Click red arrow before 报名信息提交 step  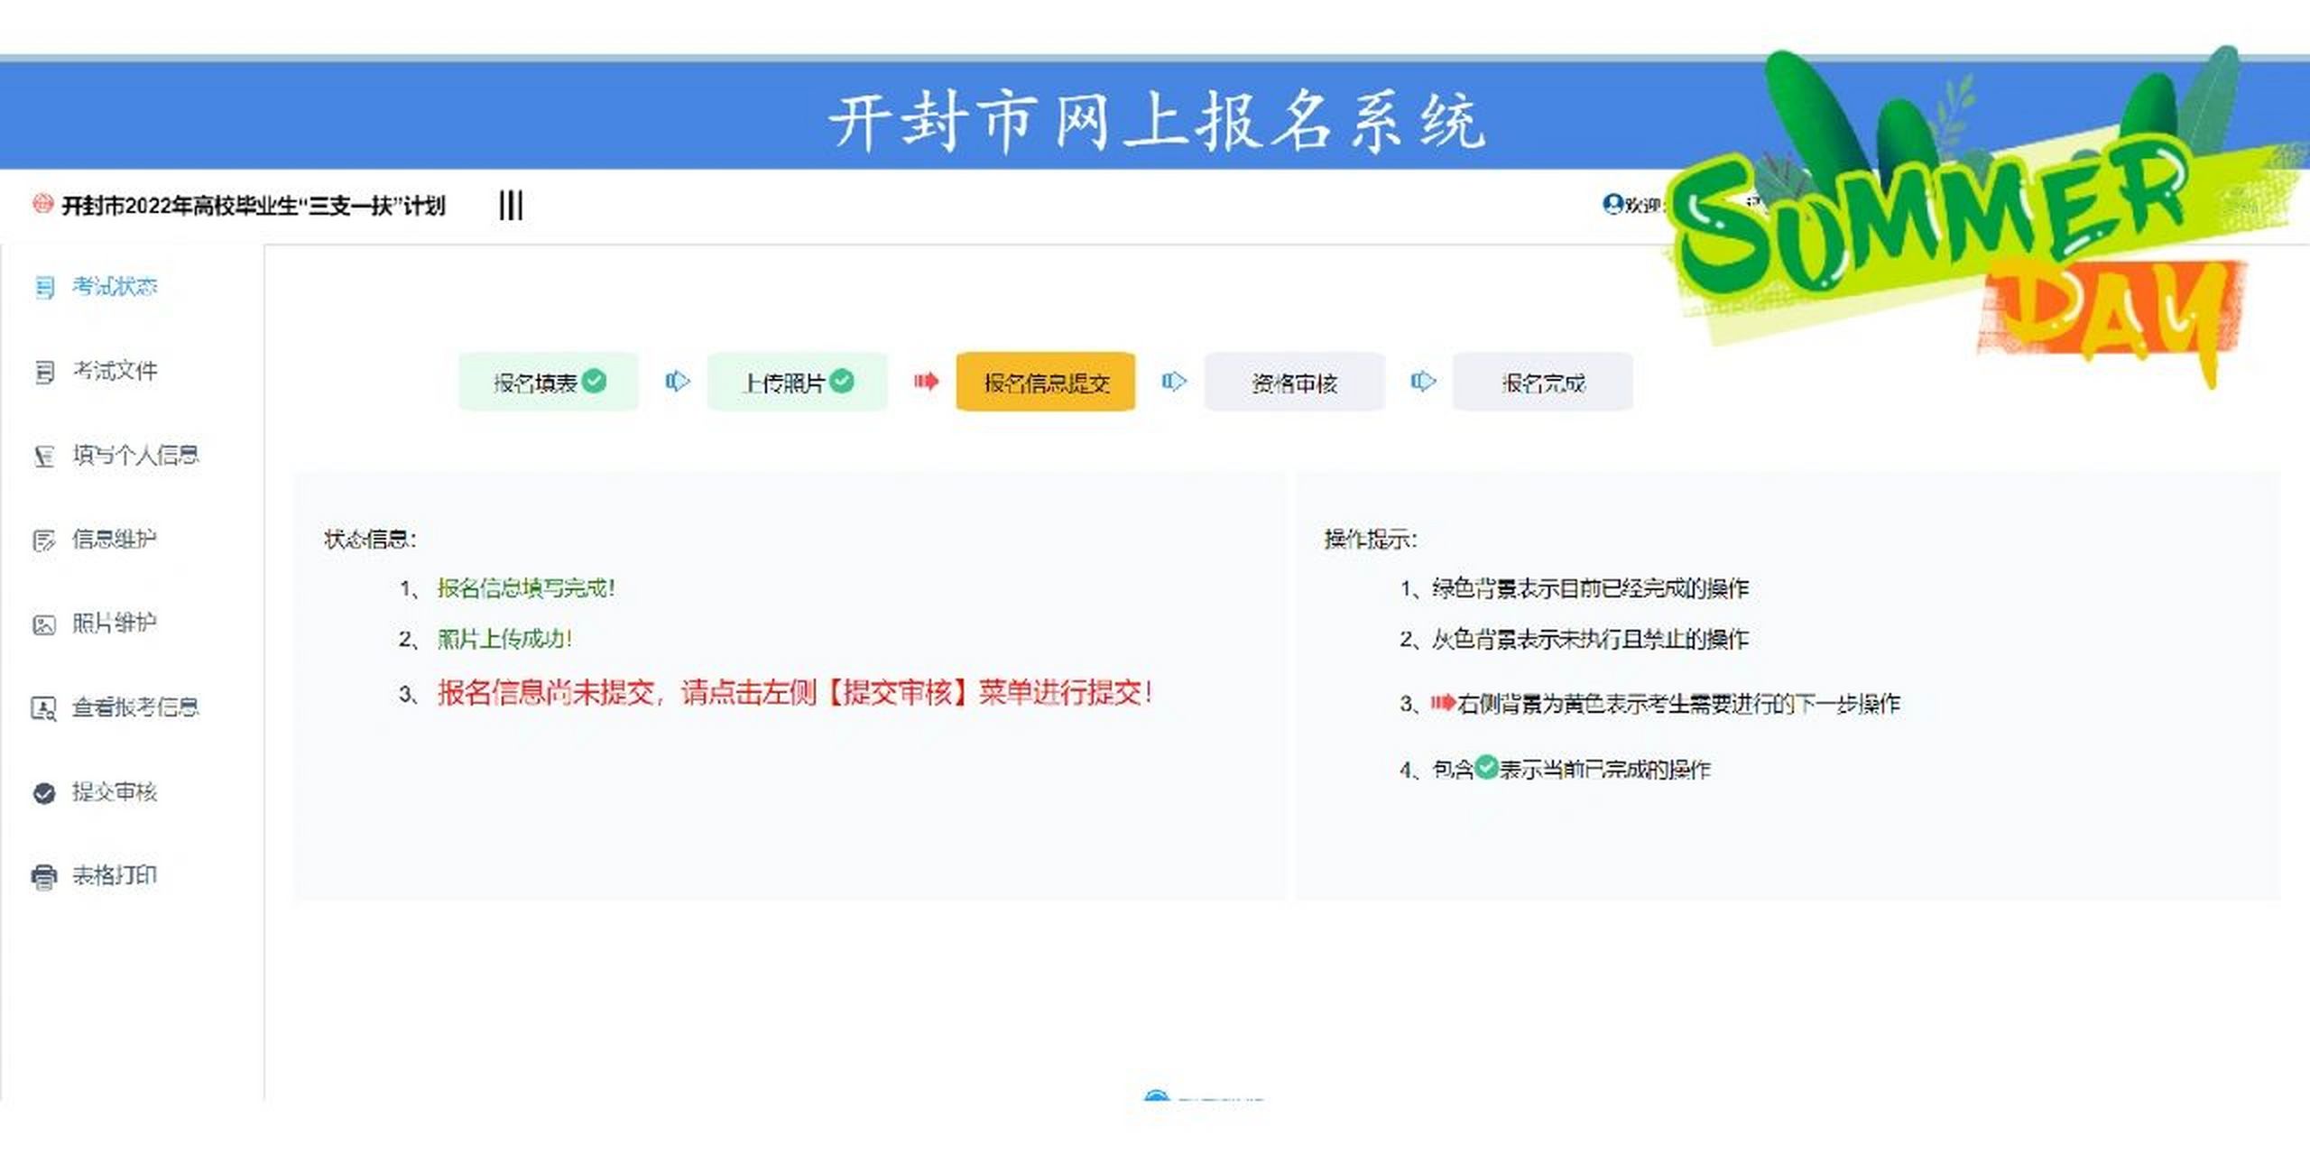pos(926,381)
